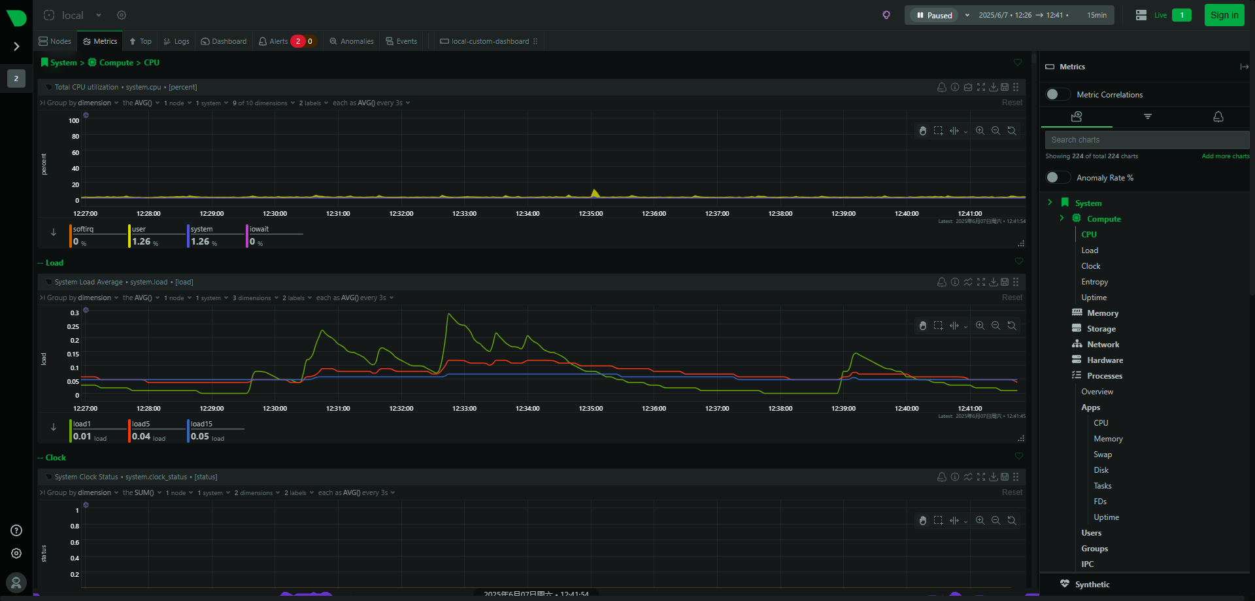This screenshot has height=601, width=1255.
Task: Click into the Search charts field
Action: tap(1145, 140)
